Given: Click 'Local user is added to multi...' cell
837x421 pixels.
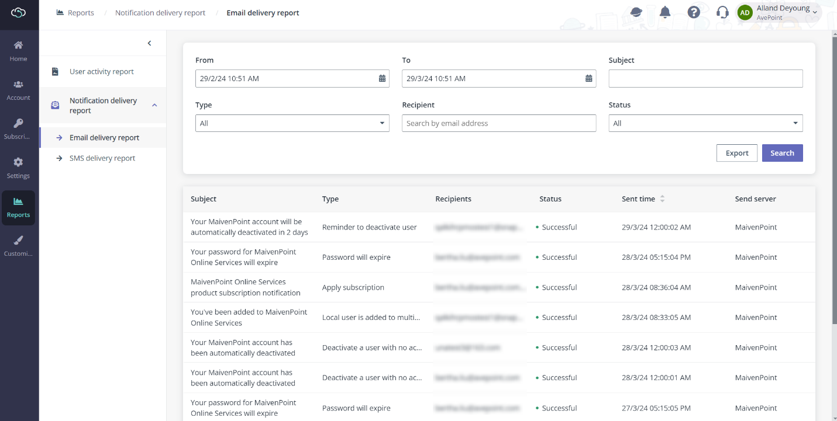Looking at the screenshot, I should 371,318.
